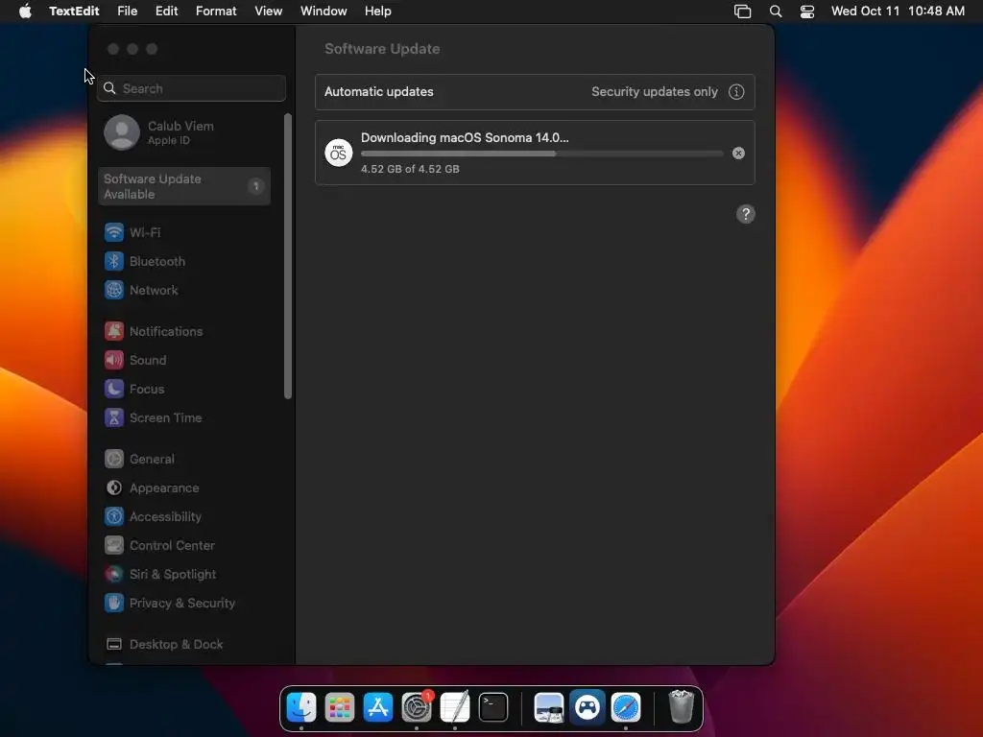Open Sound speaker icon in sidebar
This screenshot has width=983, height=737.
click(x=114, y=361)
